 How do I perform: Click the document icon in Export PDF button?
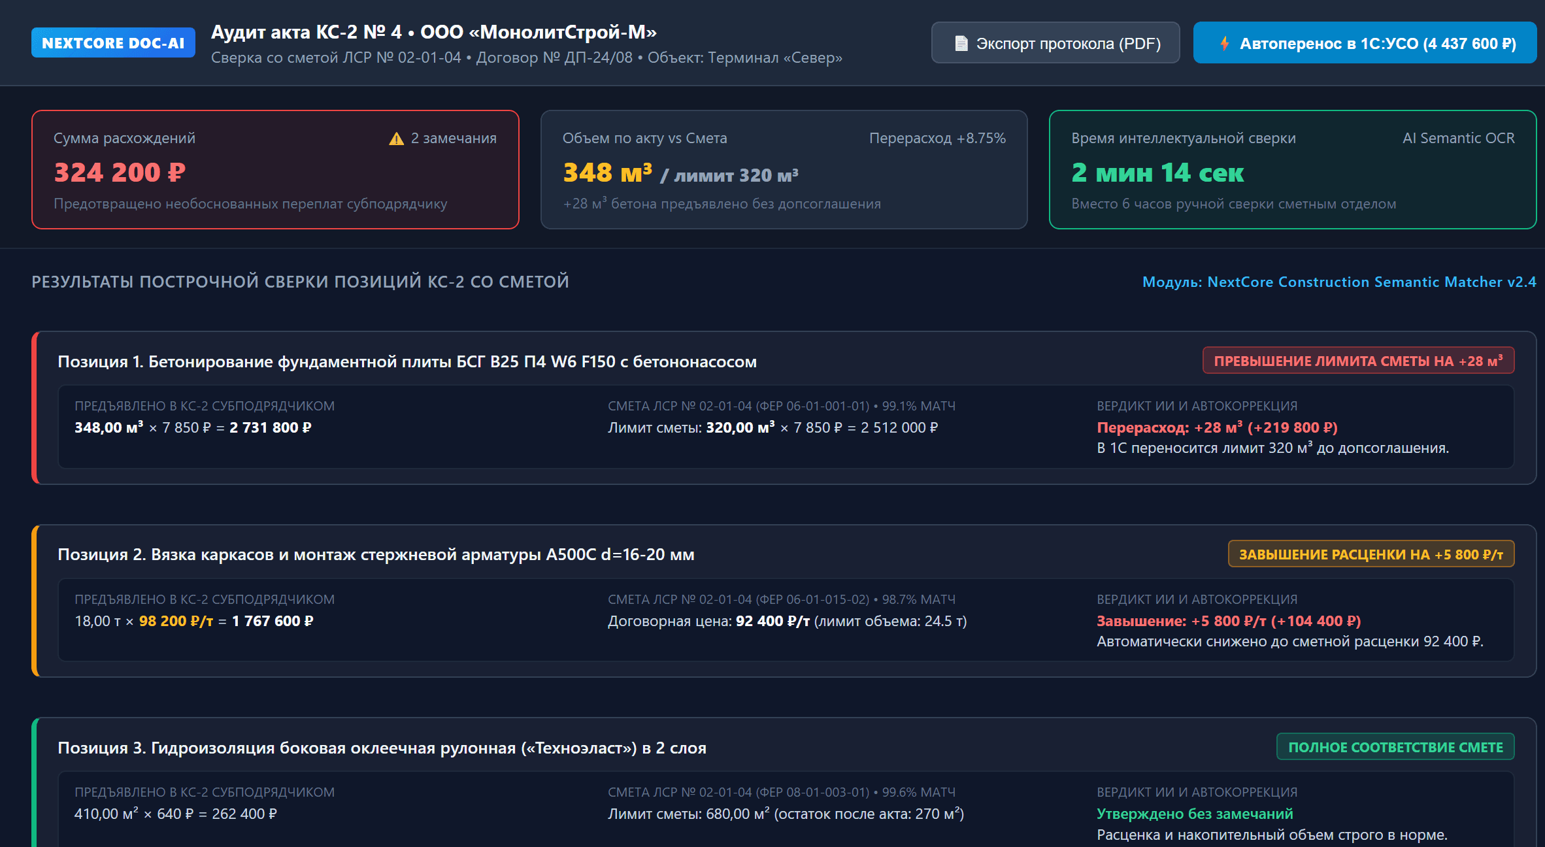point(961,43)
